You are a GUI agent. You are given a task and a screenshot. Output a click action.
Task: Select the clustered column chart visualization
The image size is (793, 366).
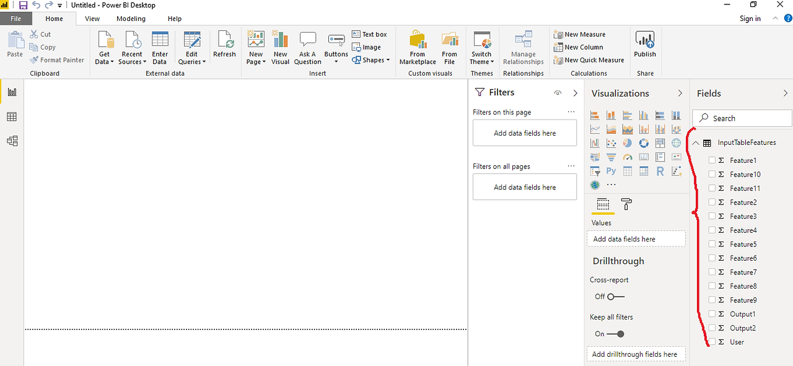pyautogui.click(x=644, y=115)
